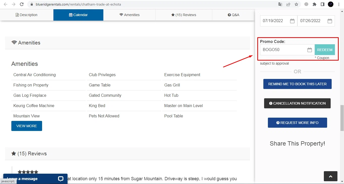
Task: Click the page vertical scrollbar thumb
Action: click(x=342, y=118)
